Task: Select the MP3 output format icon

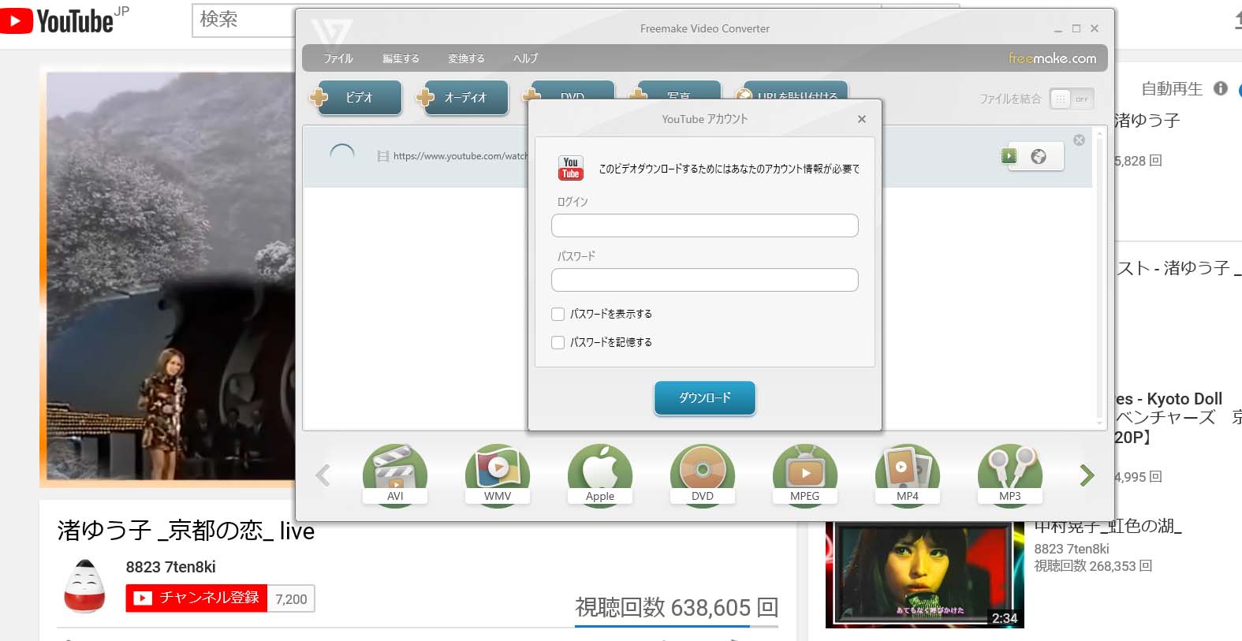Action: 1010,475
